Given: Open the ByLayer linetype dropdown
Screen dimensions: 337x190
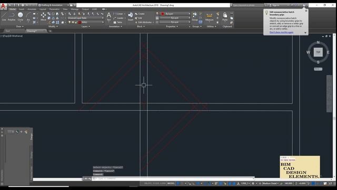Looking at the screenshot, I should coord(175,22).
